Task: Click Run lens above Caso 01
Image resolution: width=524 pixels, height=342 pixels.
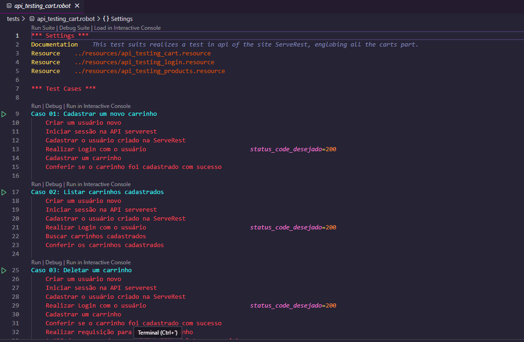Action: pyautogui.click(x=36, y=106)
